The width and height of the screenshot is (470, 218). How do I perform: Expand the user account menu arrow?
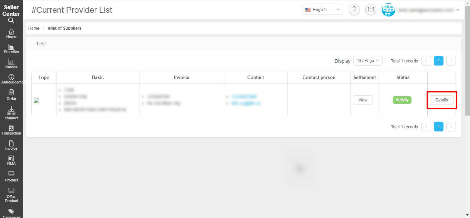point(458,10)
